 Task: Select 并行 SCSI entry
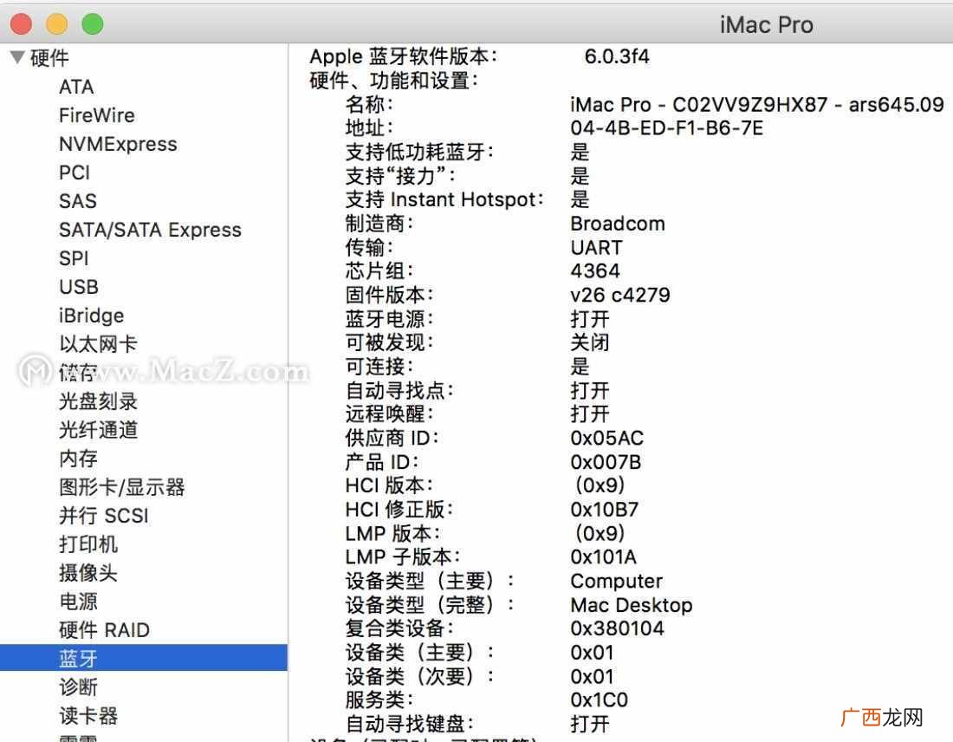103,516
